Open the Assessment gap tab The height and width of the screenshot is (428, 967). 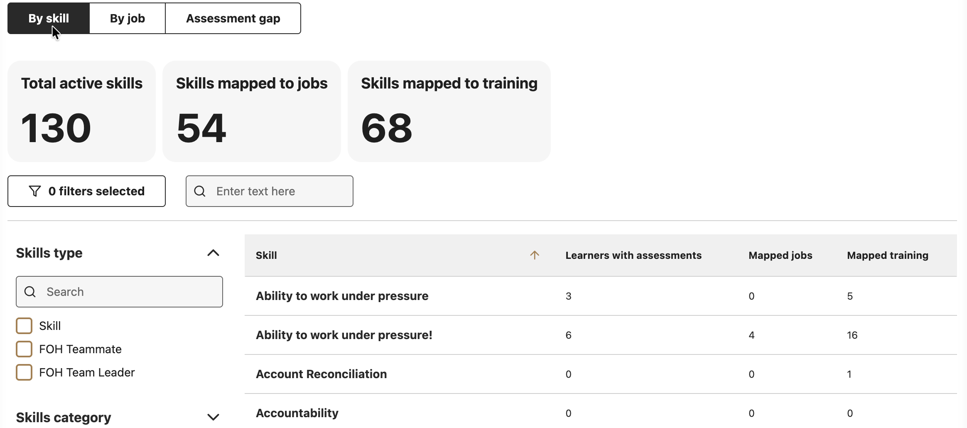[233, 18]
